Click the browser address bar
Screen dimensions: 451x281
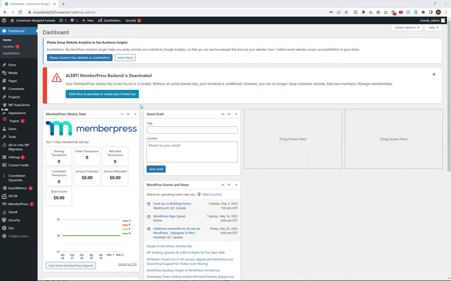tap(176, 12)
